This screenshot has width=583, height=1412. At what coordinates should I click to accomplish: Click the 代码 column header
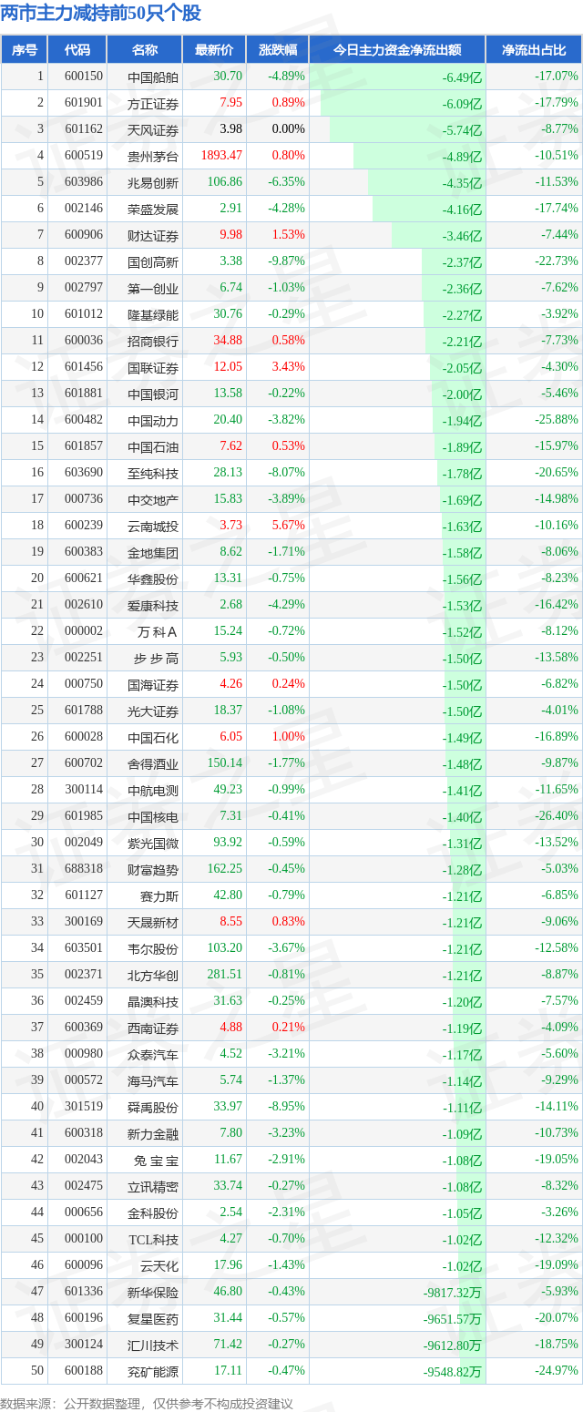(x=77, y=50)
